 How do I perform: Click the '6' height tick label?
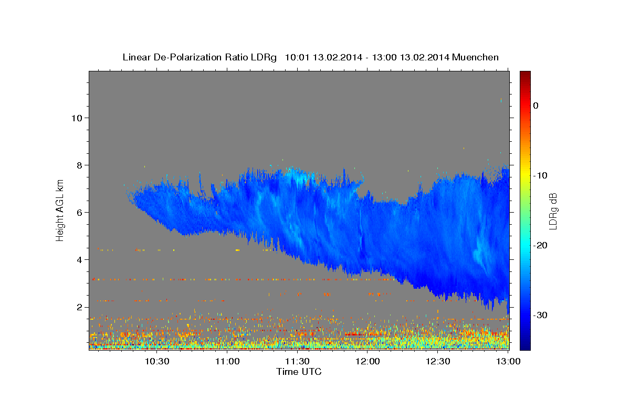(79, 212)
